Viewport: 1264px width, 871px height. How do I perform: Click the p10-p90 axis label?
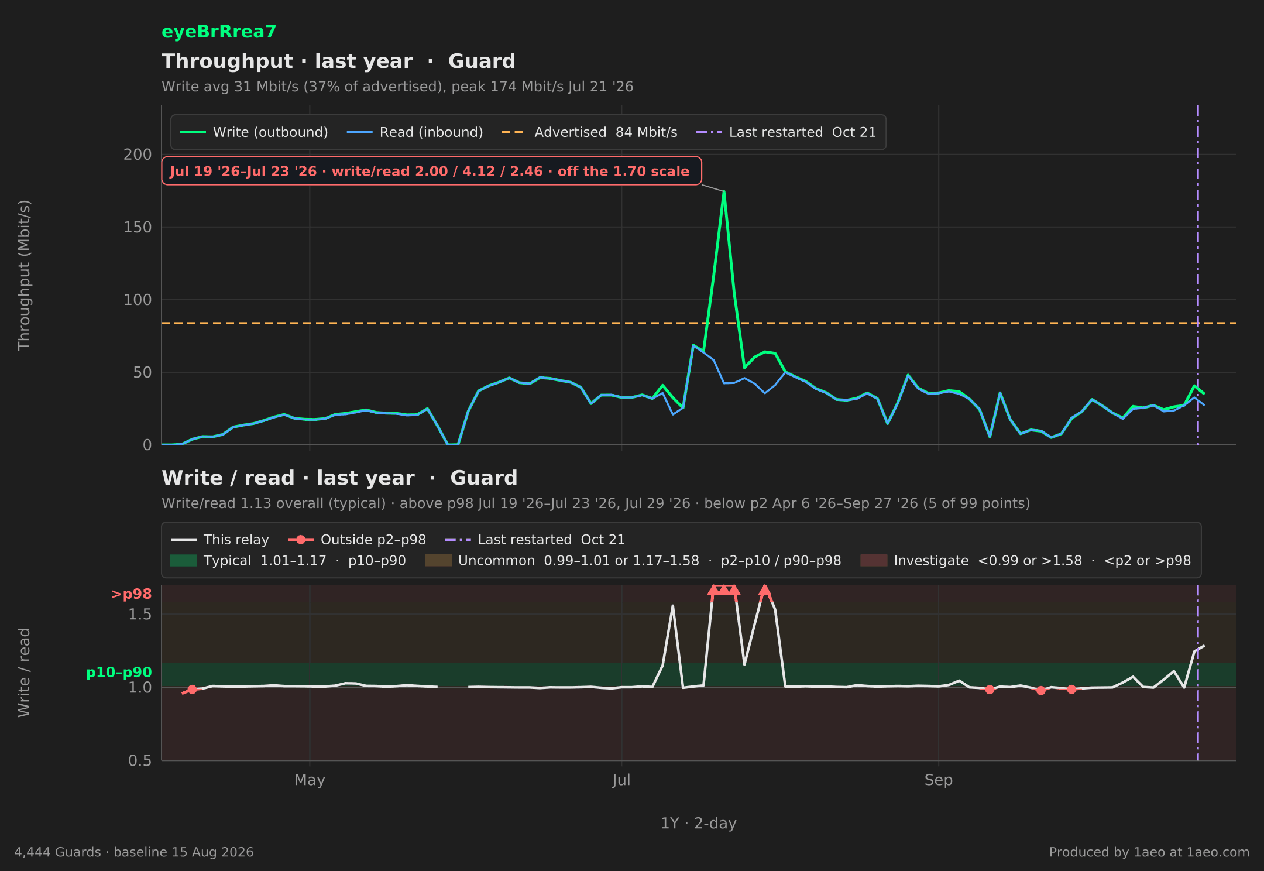tap(119, 673)
